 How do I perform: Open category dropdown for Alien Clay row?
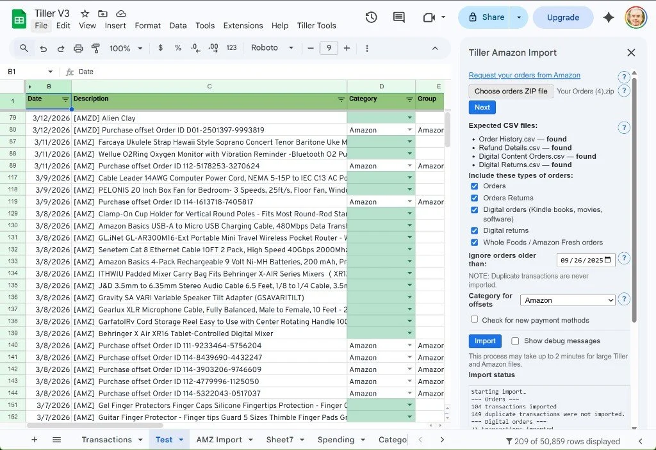tap(410, 118)
